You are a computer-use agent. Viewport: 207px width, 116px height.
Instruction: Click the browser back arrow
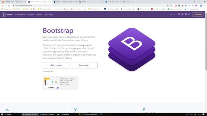tap(2, 6)
